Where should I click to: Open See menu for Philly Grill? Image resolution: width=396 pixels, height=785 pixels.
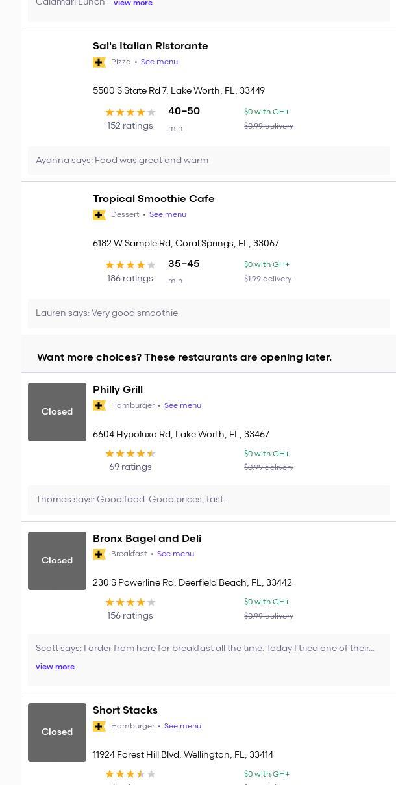click(182, 405)
